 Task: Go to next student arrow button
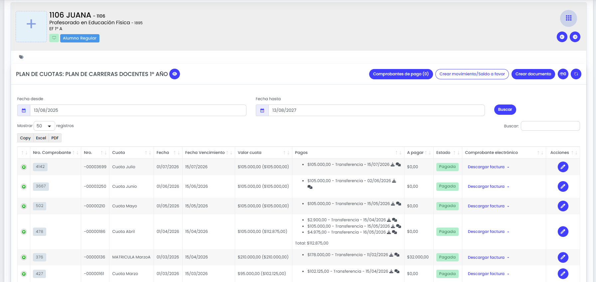(x=575, y=37)
